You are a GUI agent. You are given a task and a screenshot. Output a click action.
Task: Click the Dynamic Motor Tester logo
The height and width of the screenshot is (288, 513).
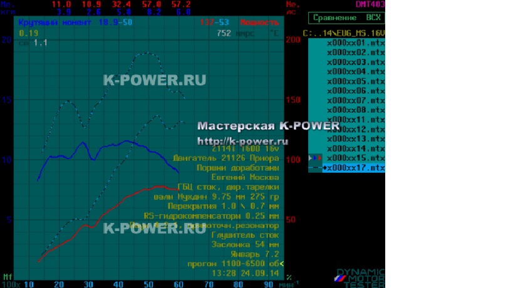(360, 278)
